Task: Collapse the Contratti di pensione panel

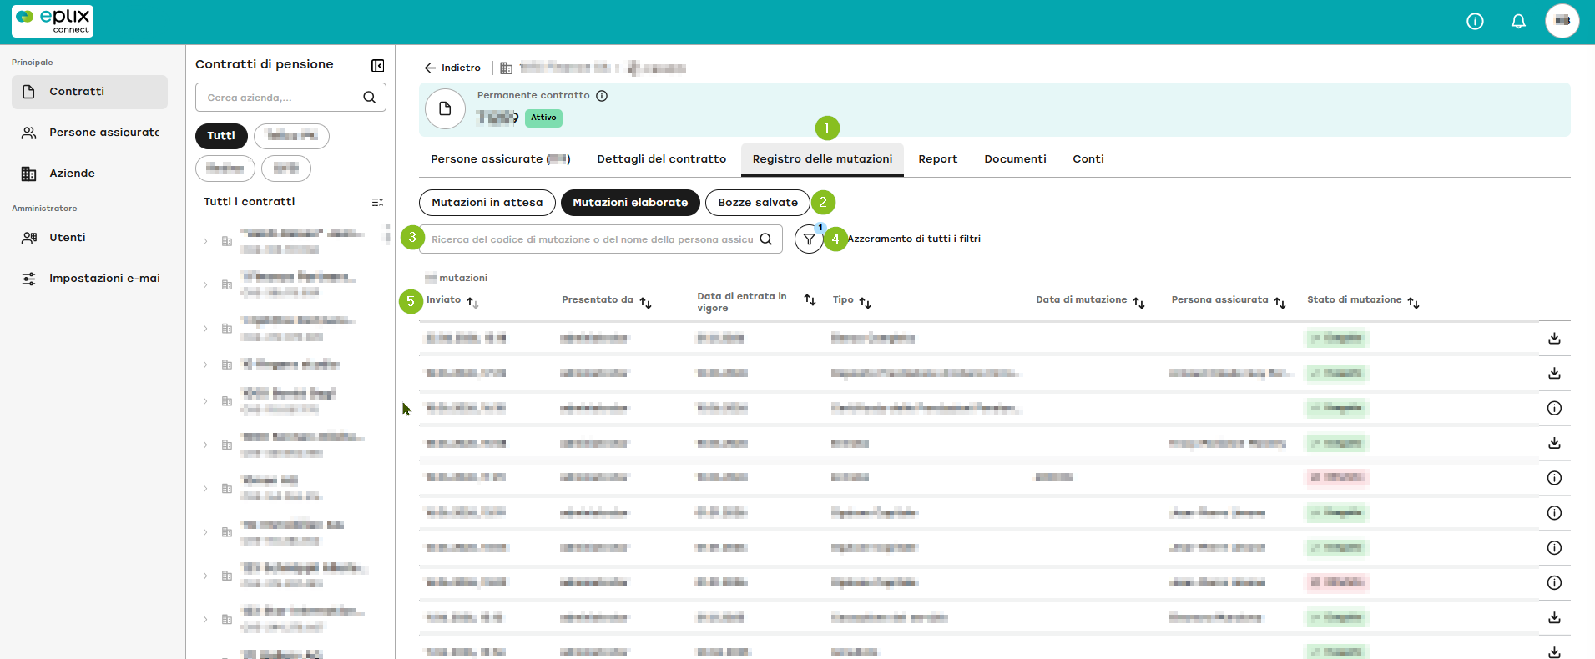Action: tap(377, 65)
